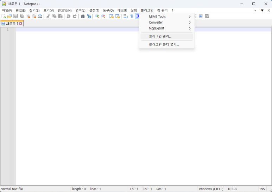
Task: Click the Save floppy disk icon
Action: coord(15,16)
